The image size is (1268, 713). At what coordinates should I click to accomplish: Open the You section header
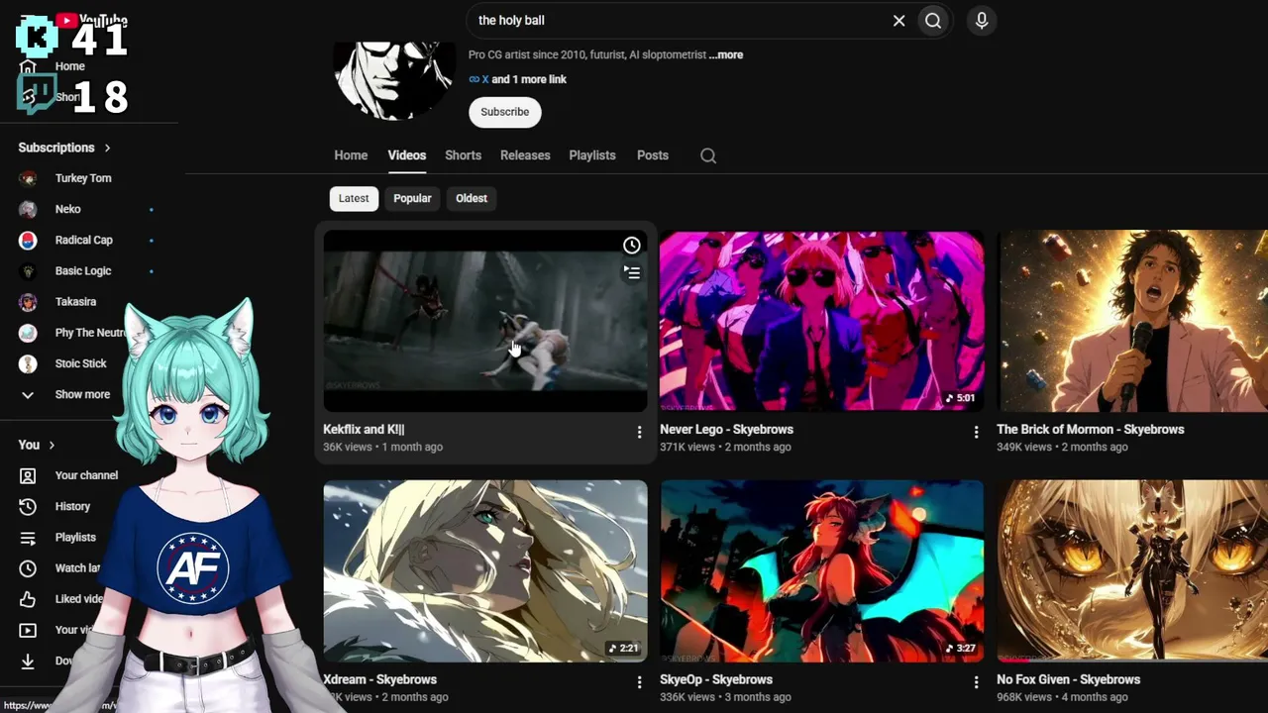pyautogui.click(x=37, y=446)
